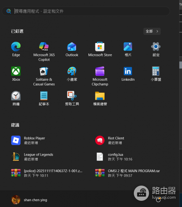The width and height of the screenshot is (182, 207).
Task: Open the Edge browser app
Action: point(16,49)
